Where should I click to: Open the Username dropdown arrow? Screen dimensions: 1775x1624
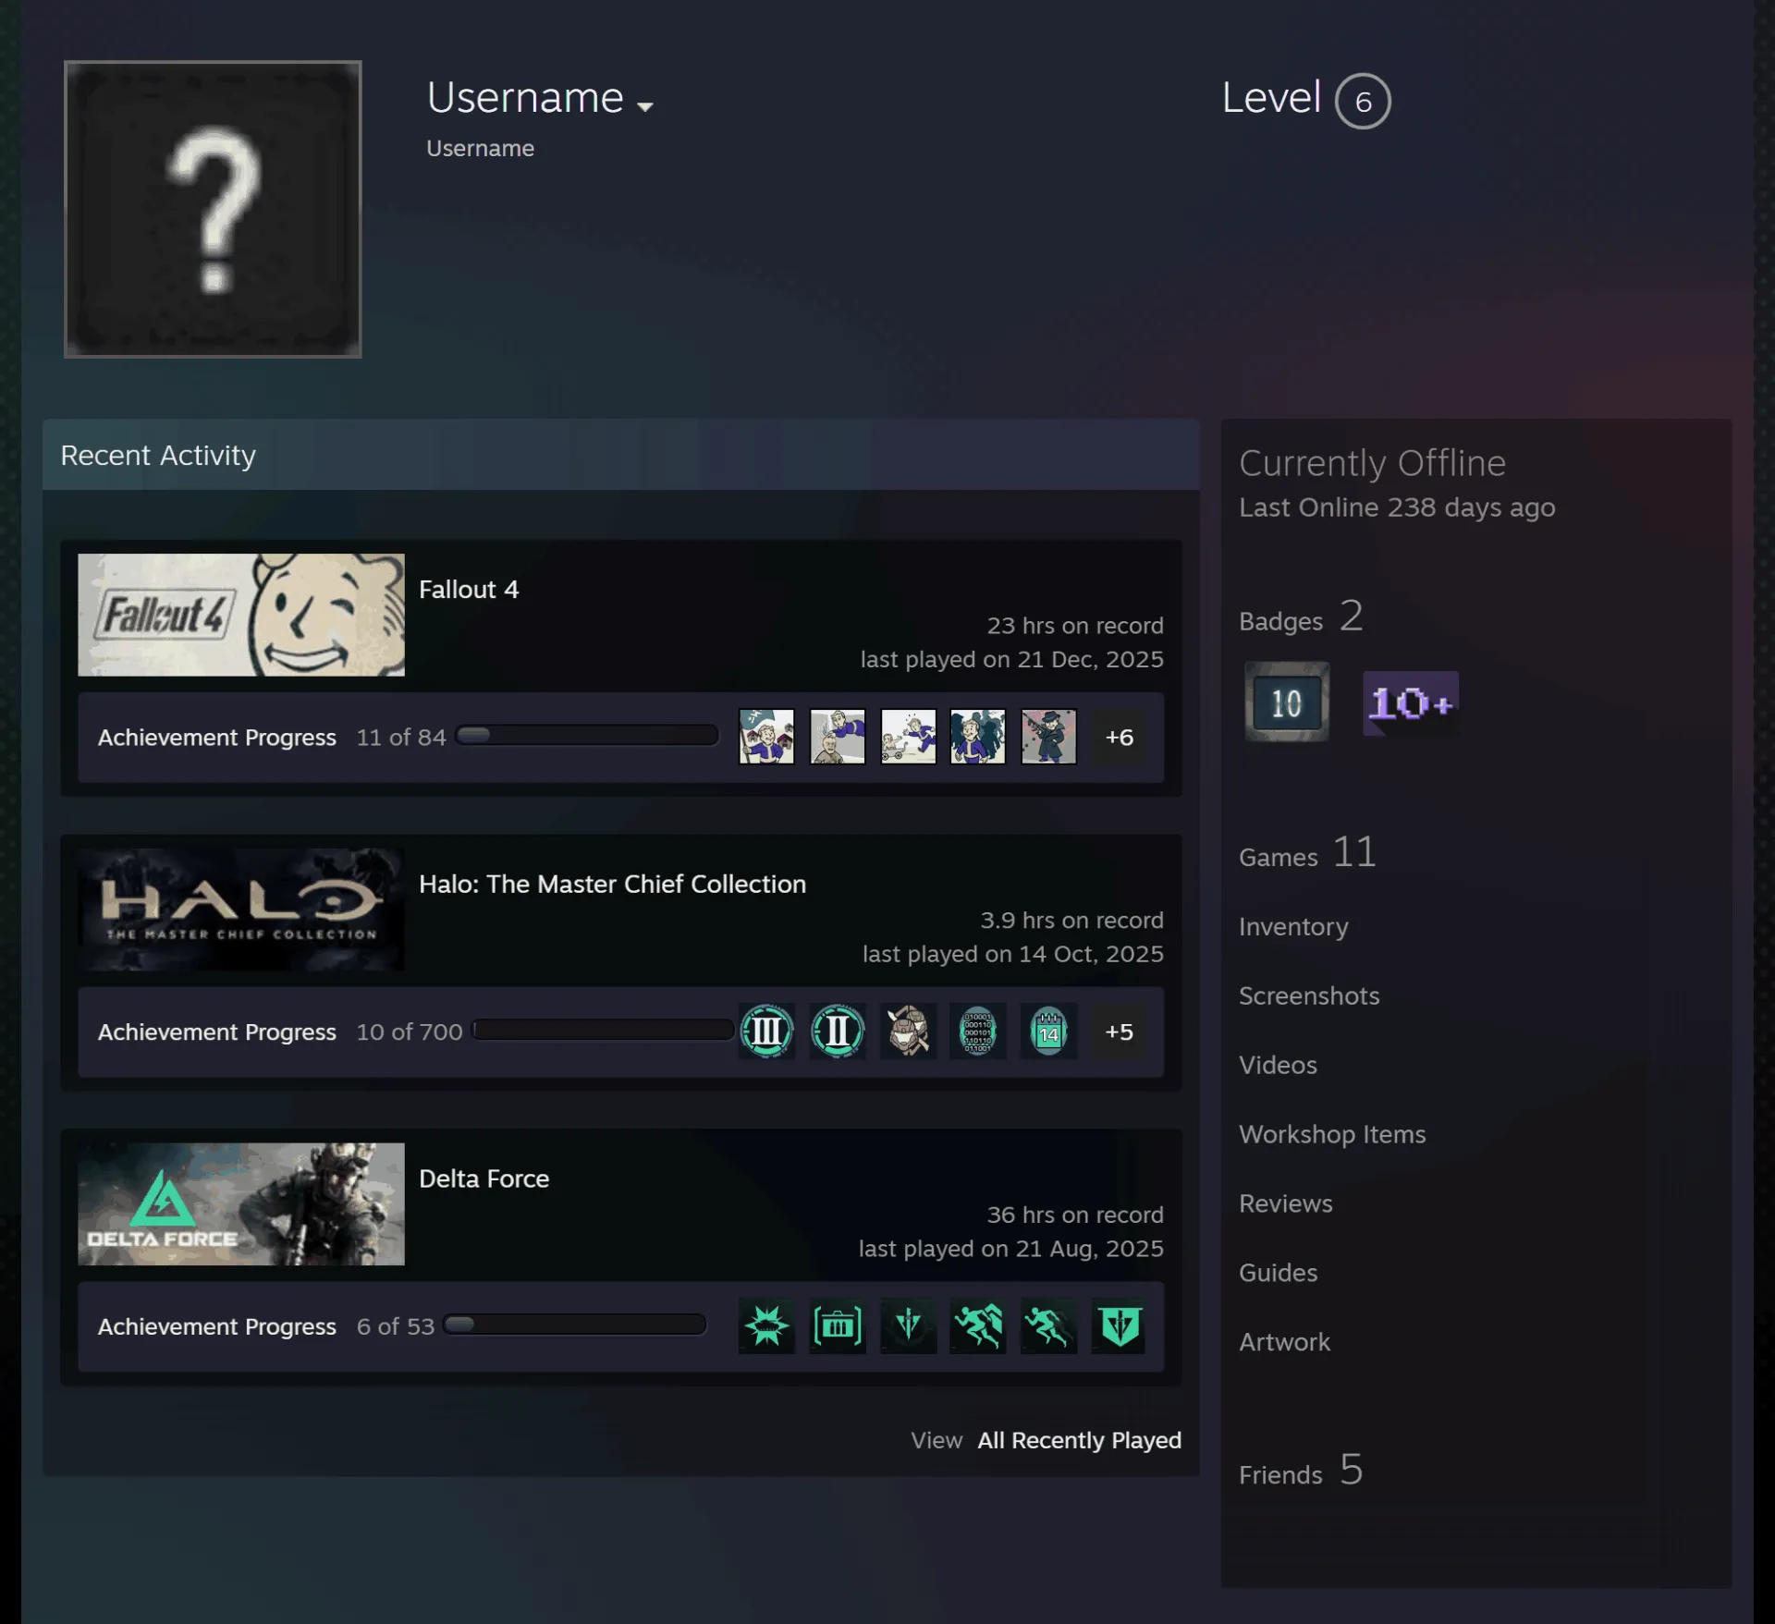tap(645, 106)
